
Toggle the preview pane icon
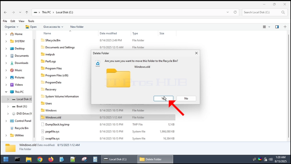pos(277,27)
